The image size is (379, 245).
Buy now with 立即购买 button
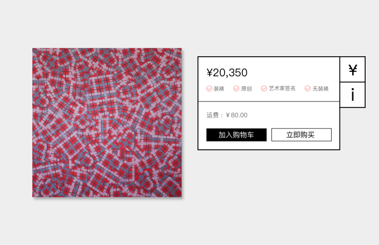(x=302, y=135)
